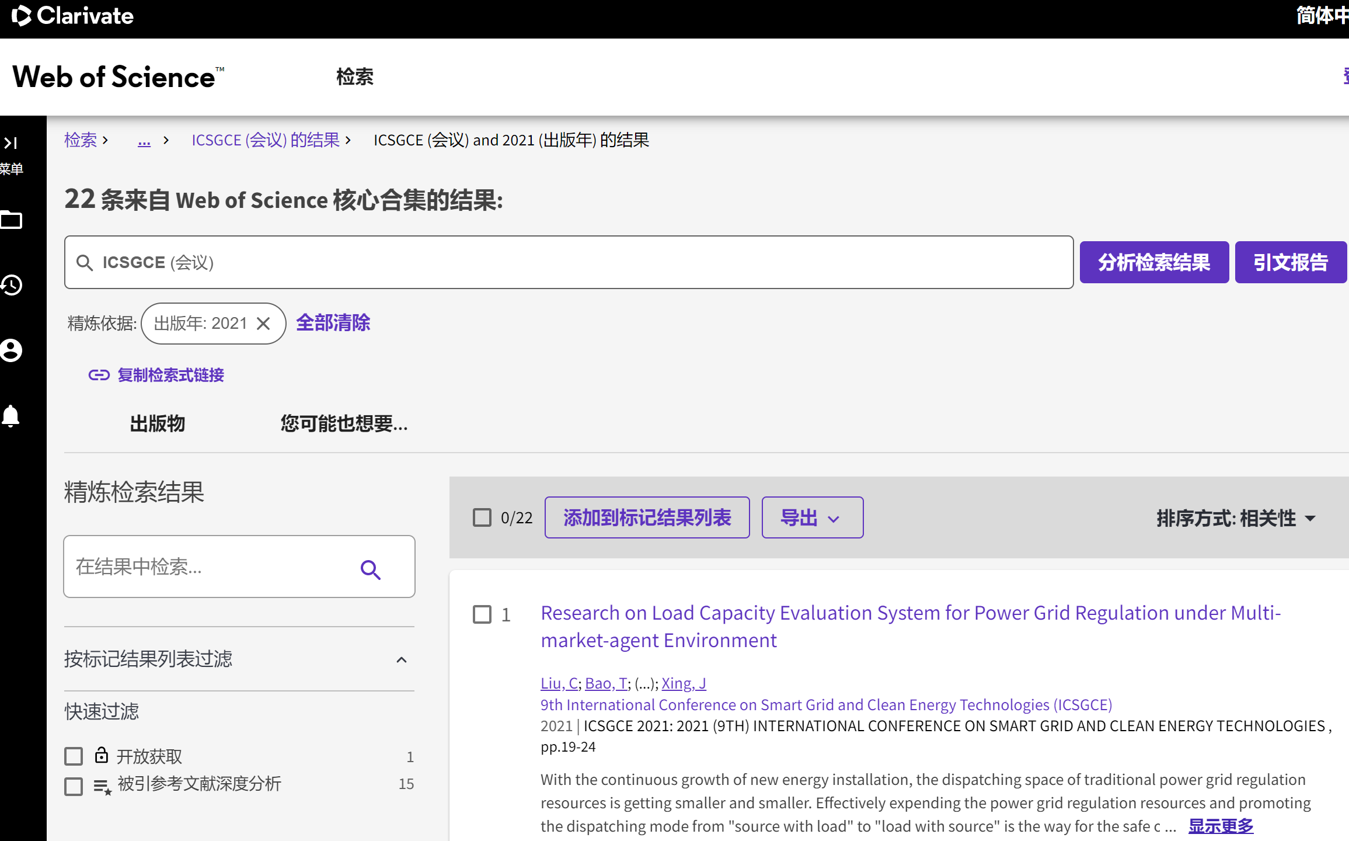Click the 精炼检索结果 heading
Viewport: 1349px width, 841px height.
134,492
